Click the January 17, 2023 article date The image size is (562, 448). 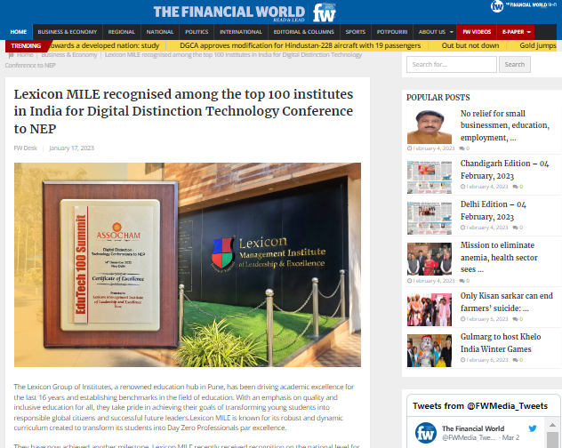point(71,148)
